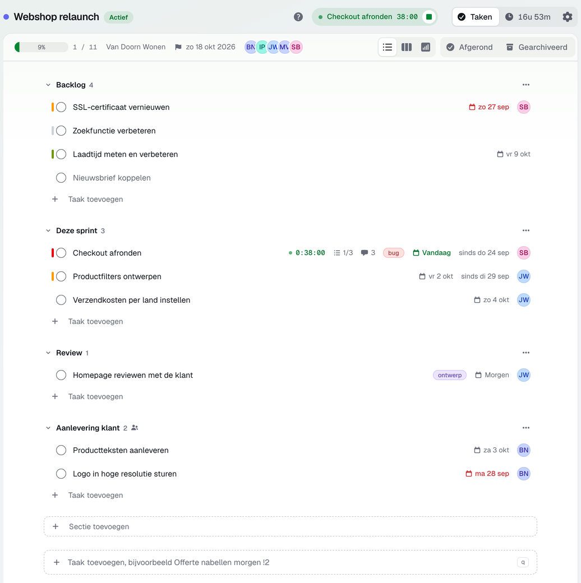Mark Zoekfunctie verbeteren as complete
581x583 pixels.
click(61, 131)
